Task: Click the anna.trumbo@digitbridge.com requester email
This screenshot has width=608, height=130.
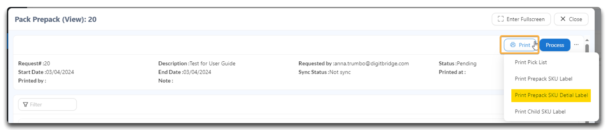Action: pyautogui.click(x=372, y=63)
